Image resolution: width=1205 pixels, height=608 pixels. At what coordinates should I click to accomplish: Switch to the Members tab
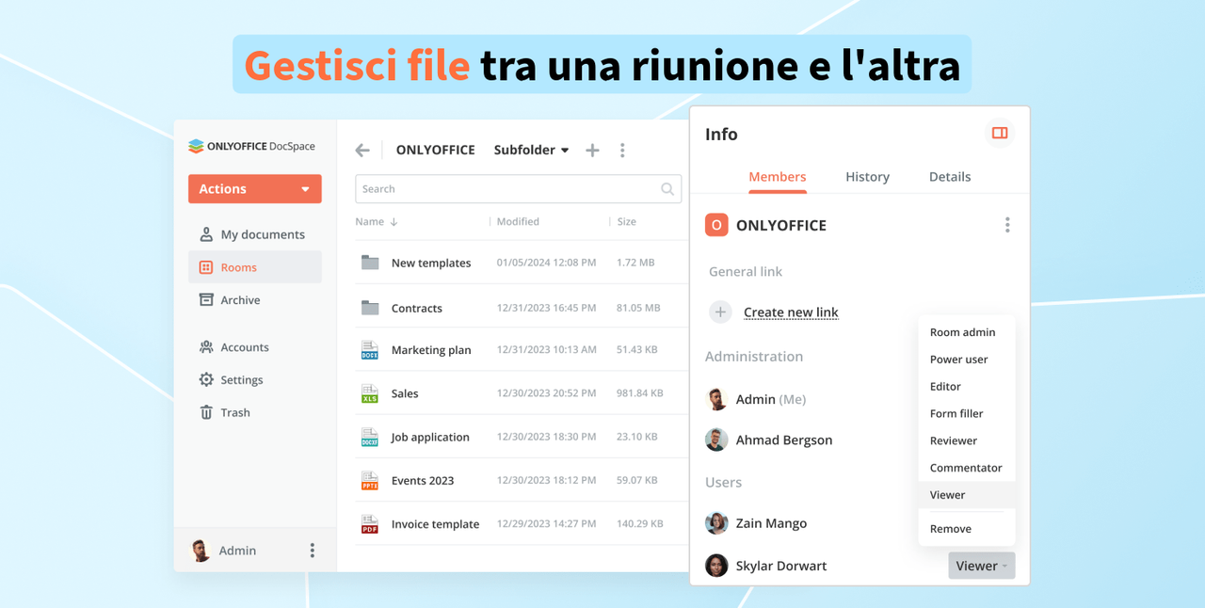coord(777,177)
